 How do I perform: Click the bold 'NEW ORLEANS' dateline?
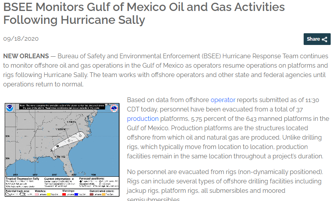point(26,56)
